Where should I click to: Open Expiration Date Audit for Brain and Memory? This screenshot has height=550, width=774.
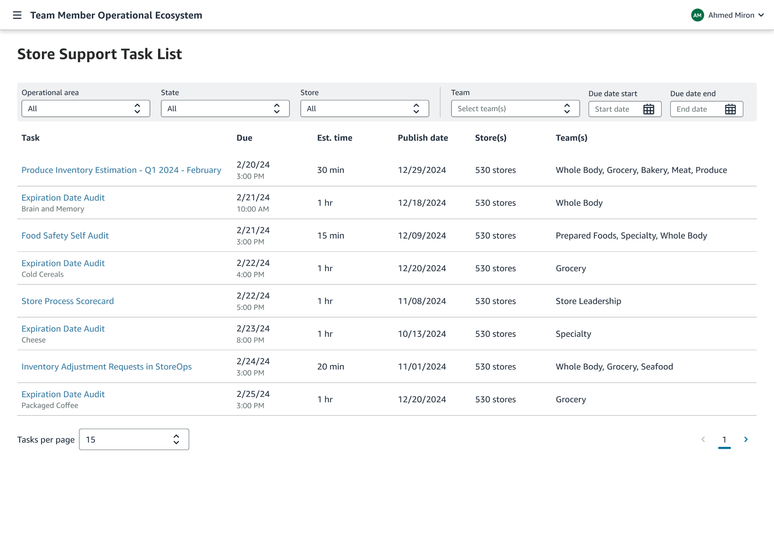point(63,198)
